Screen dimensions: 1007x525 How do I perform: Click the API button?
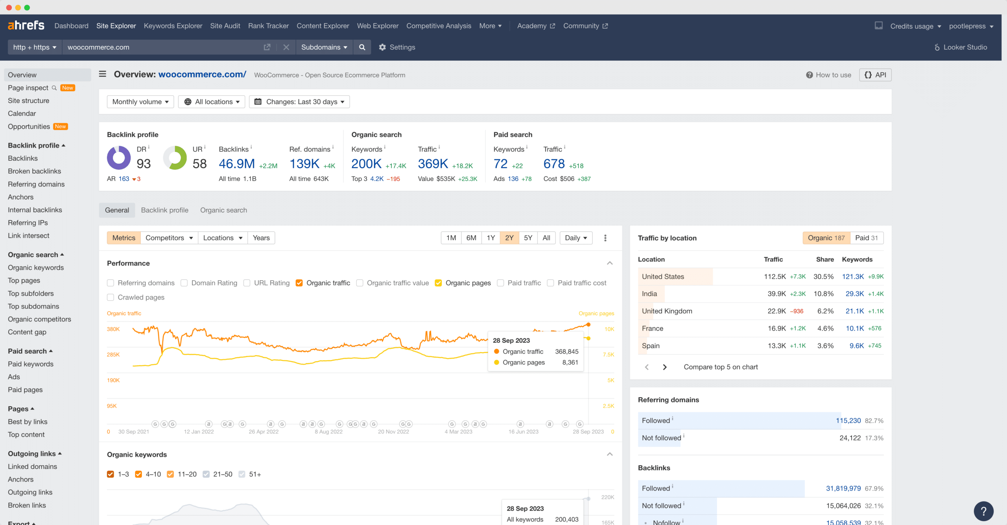coord(876,75)
